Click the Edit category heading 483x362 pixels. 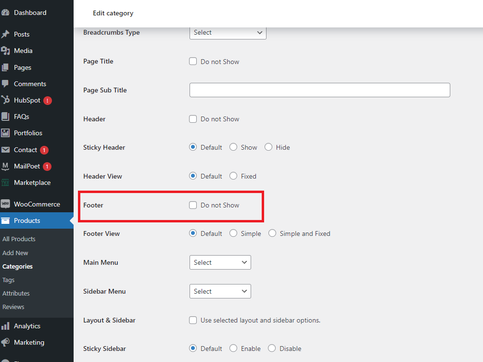pyautogui.click(x=113, y=13)
